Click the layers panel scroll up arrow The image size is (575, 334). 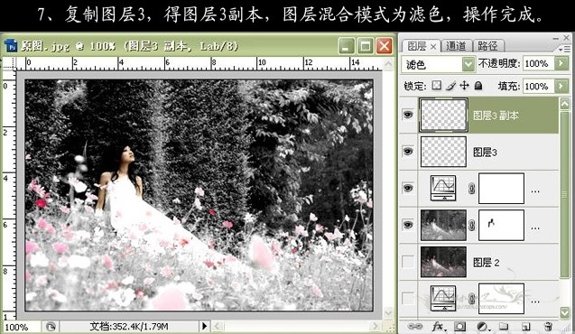pyautogui.click(x=565, y=104)
